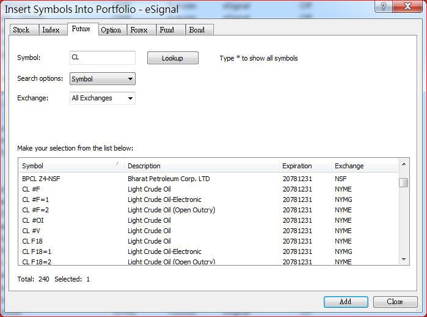Select the CL #F=1 symbol row
This screenshot has width=427, height=317.
tap(208, 200)
